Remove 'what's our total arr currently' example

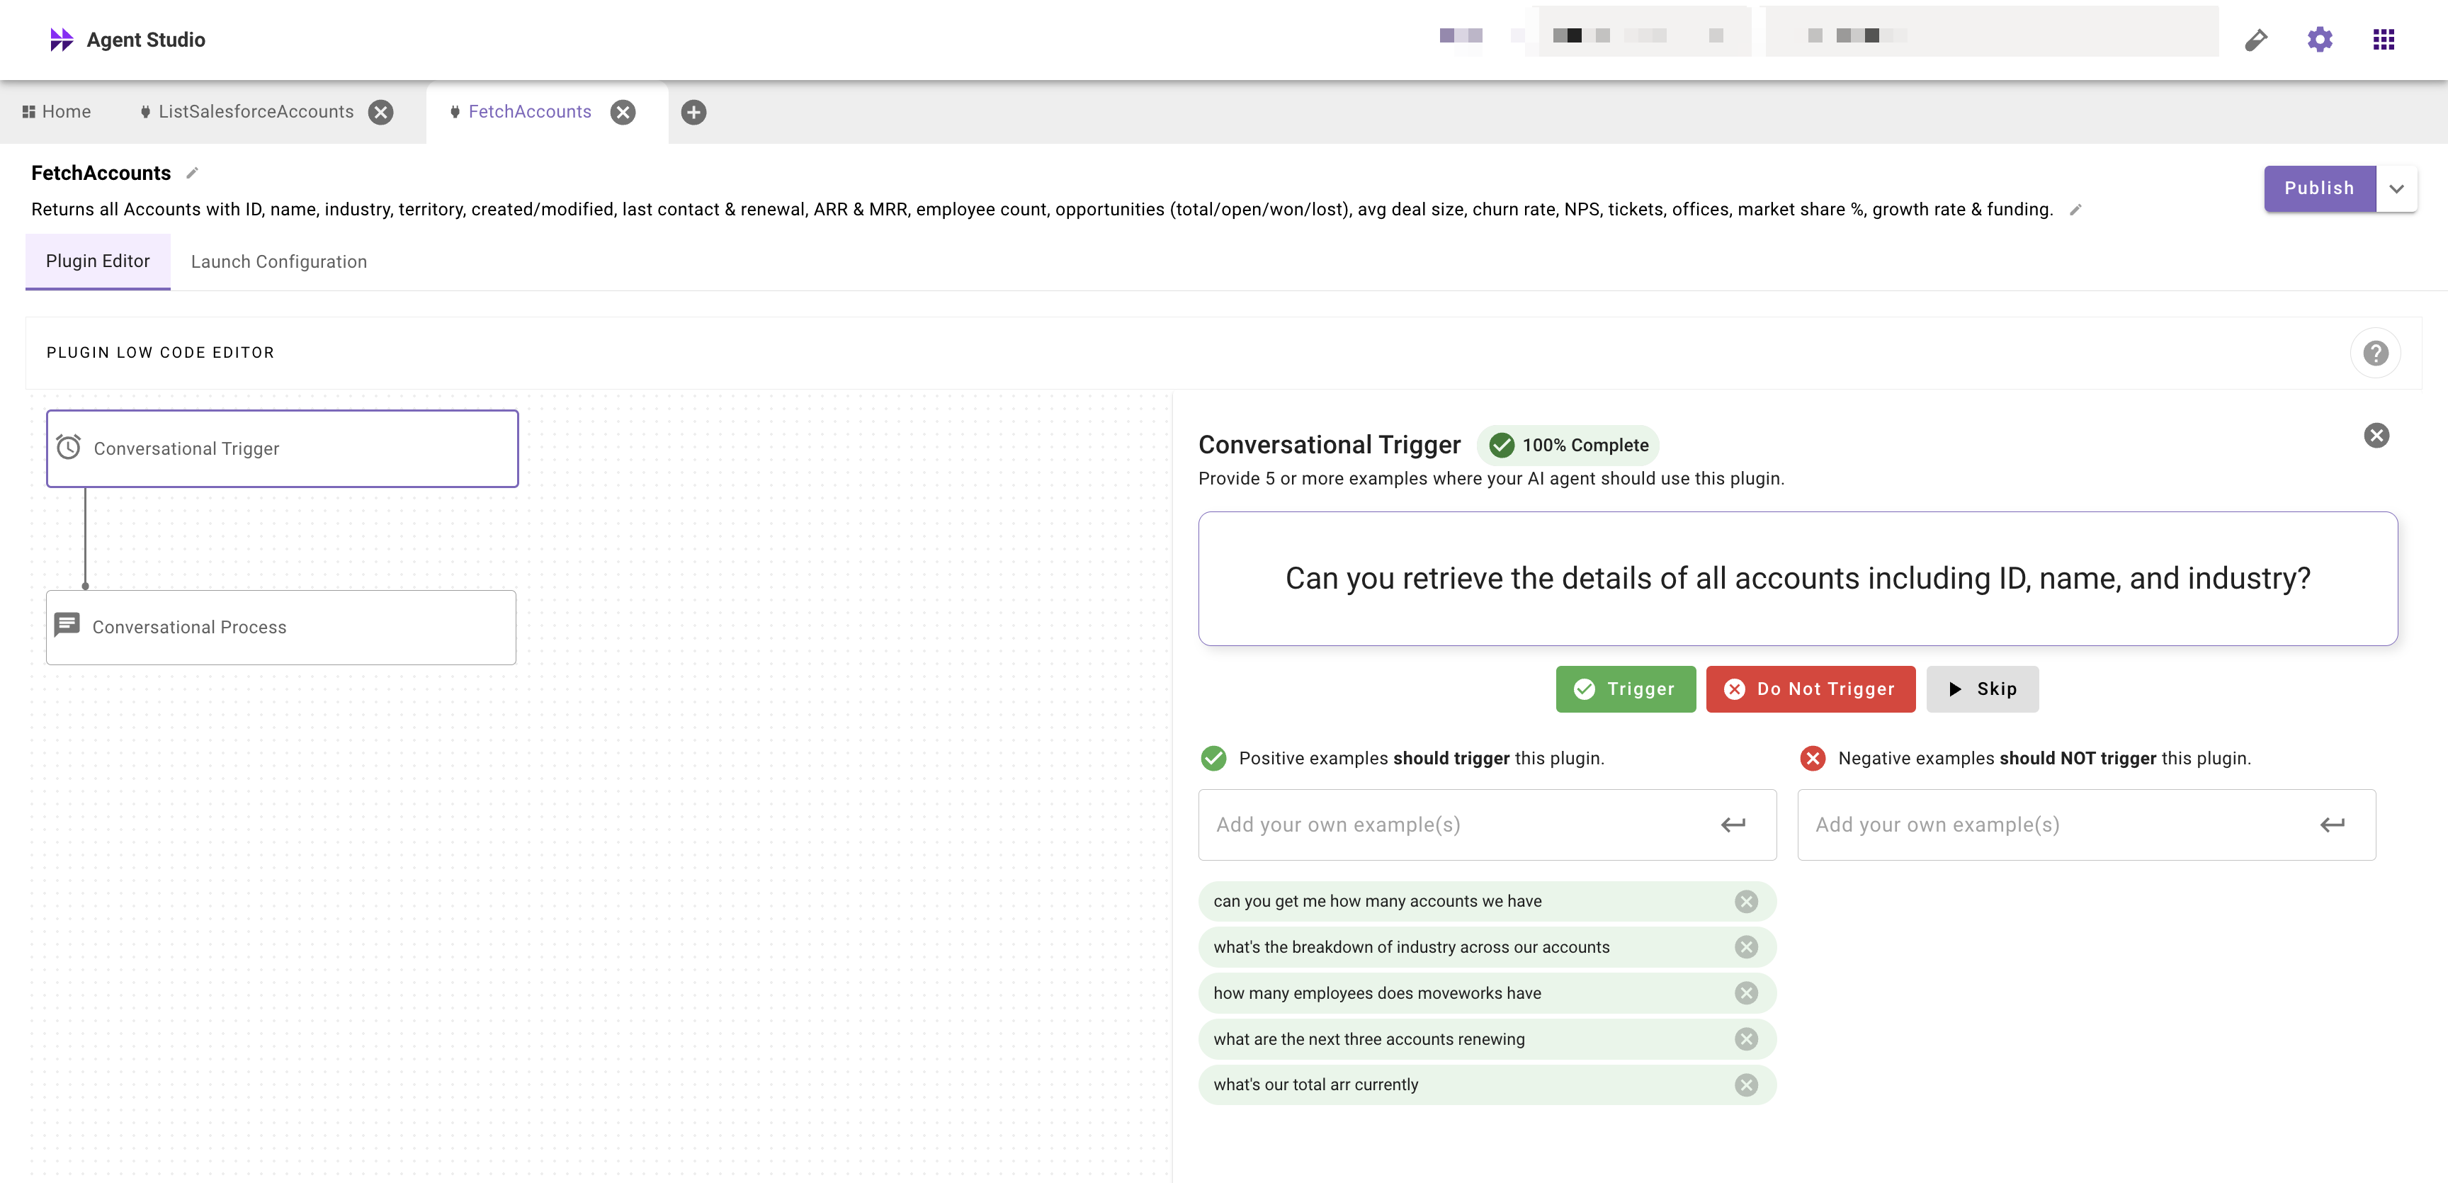pos(1746,1085)
